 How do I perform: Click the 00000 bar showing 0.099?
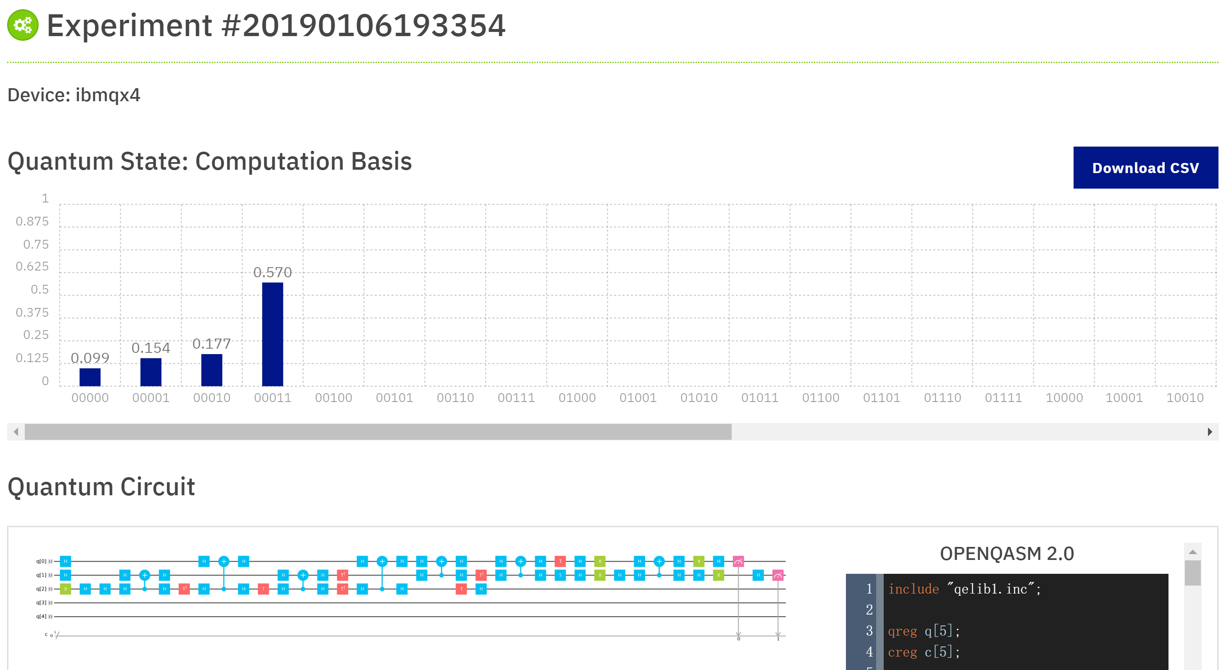(90, 377)
